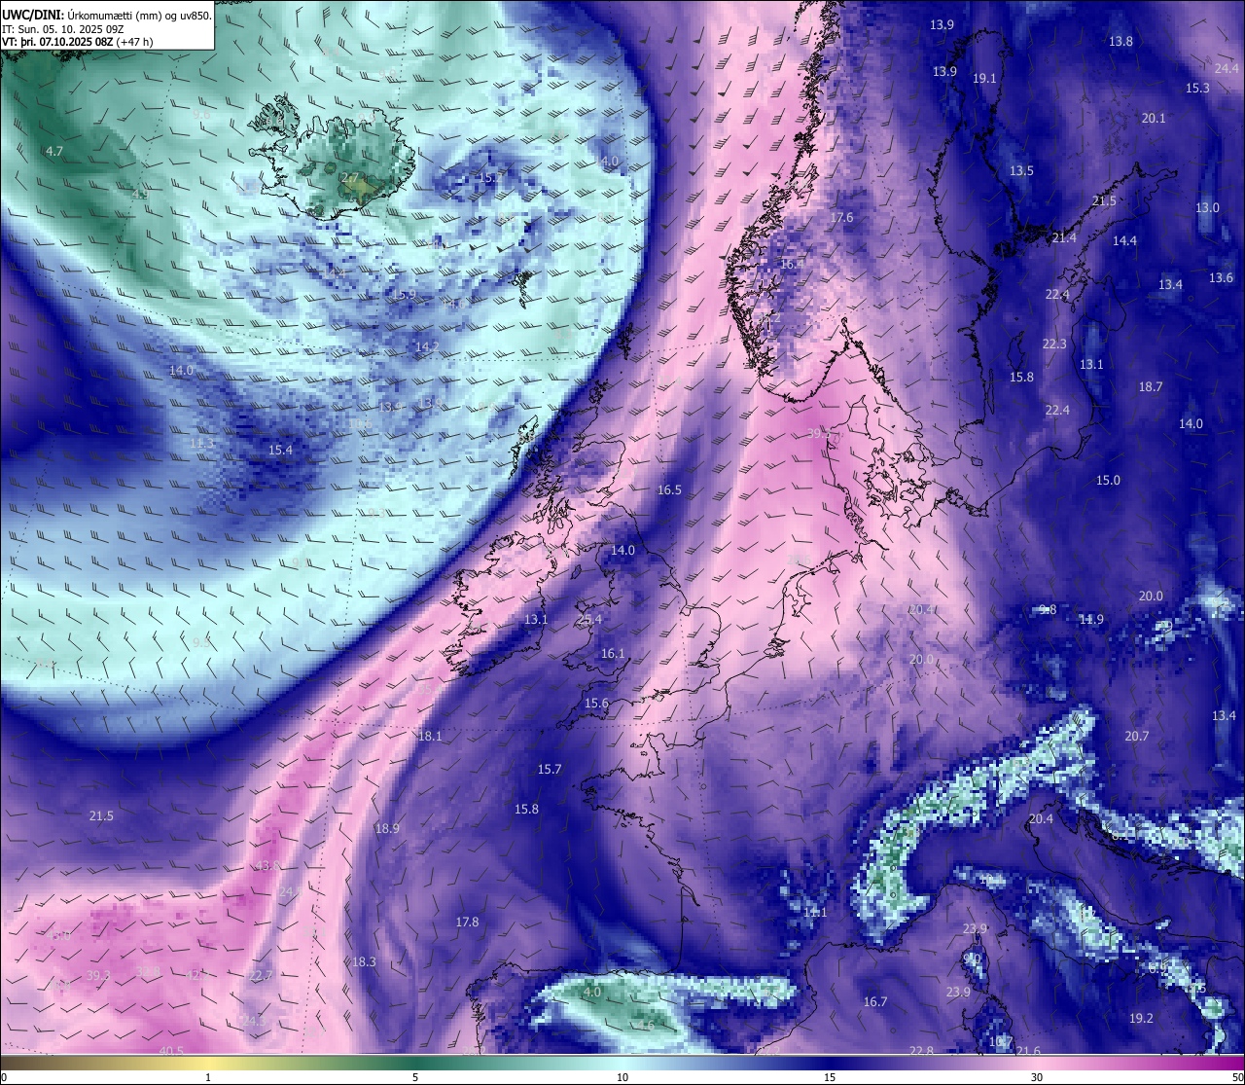Click the 17.8 value label
The width and height of the screenshot is (1245, 1085).
click(467, 922)
